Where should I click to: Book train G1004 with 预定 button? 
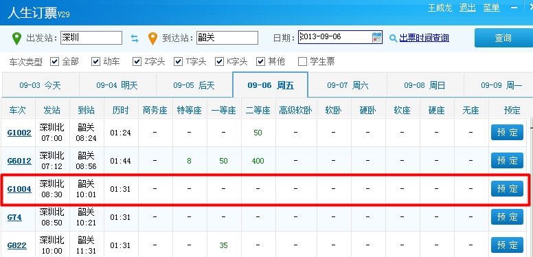(x=507, y=189)
